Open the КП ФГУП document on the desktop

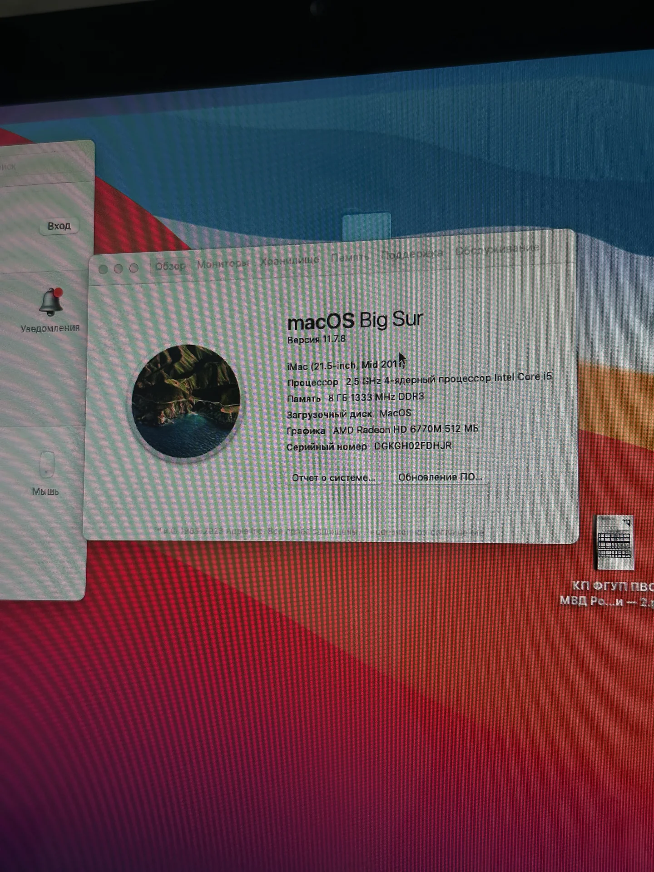click(x=614, y=542)
